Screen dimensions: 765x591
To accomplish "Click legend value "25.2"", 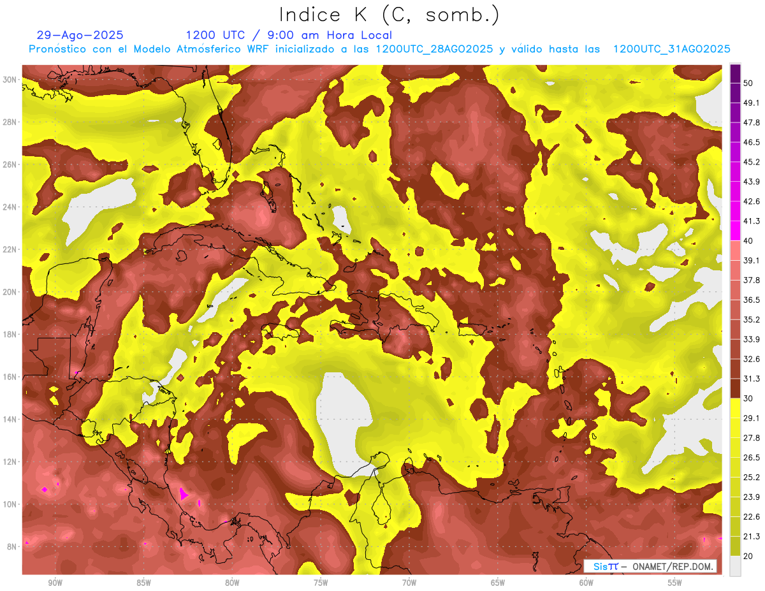I will coord(752,478).
